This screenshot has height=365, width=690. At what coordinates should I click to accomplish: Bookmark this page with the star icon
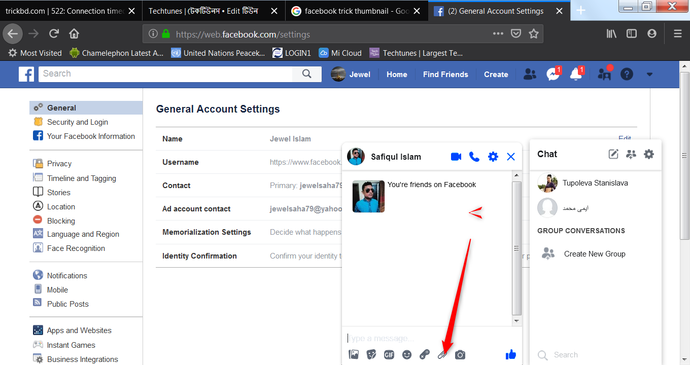click(534, 34)
